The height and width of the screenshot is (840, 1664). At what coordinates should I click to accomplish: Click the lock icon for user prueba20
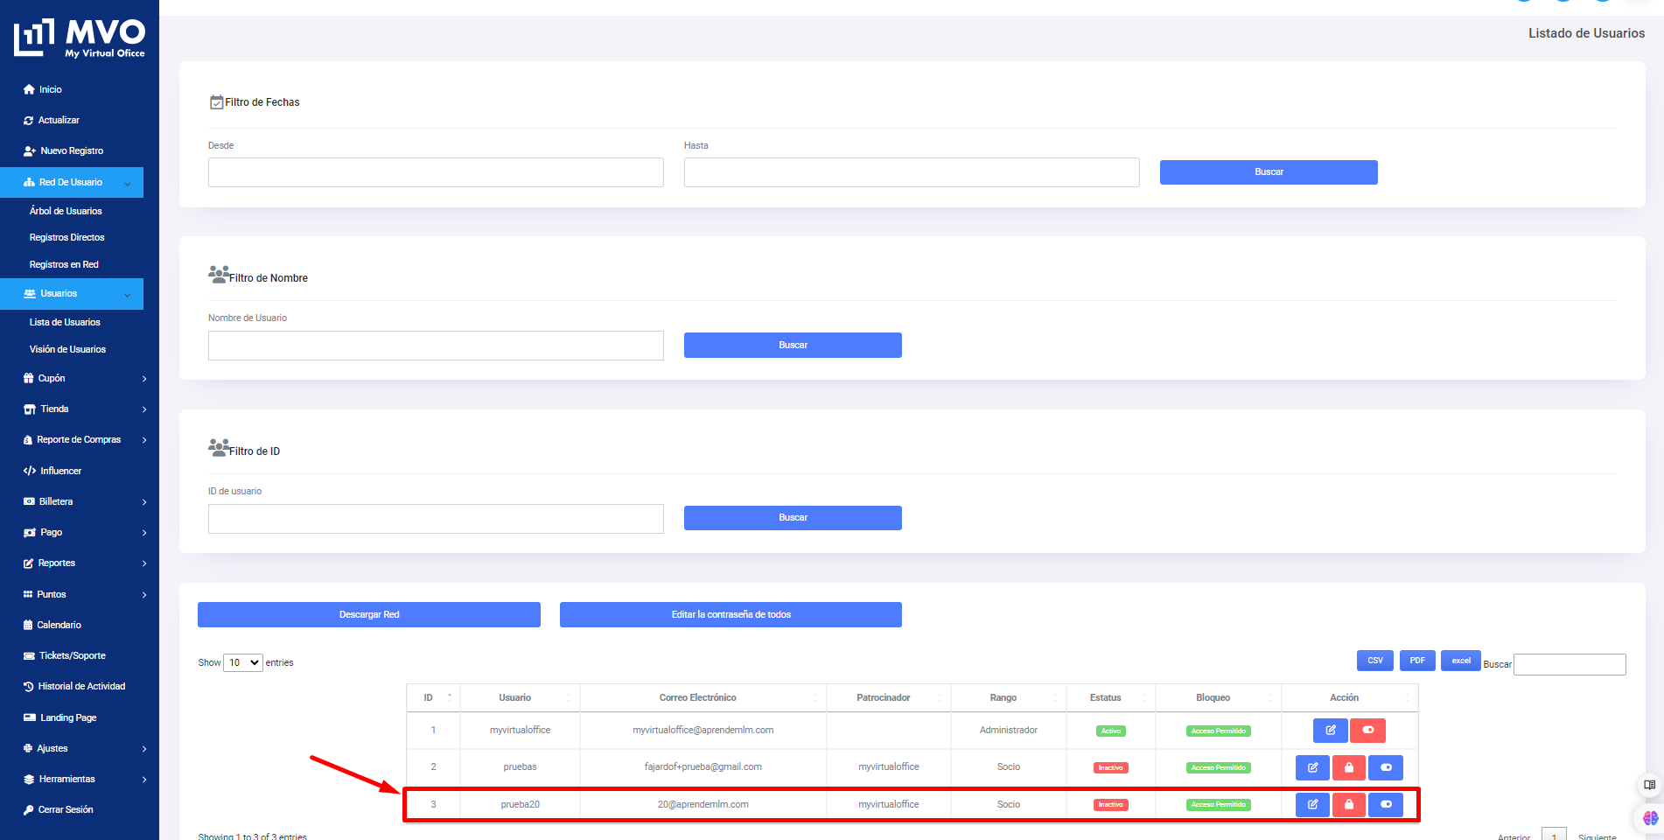(x=1348, y=804)
